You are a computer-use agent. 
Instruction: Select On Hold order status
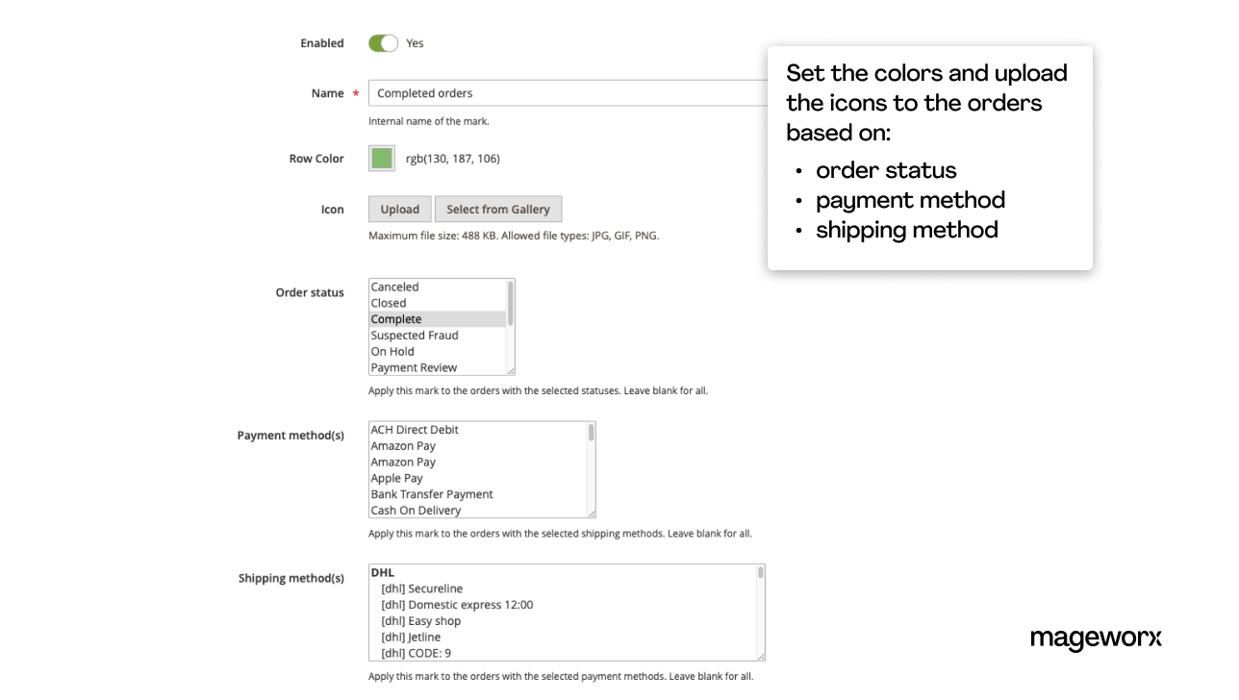(423, 351)
